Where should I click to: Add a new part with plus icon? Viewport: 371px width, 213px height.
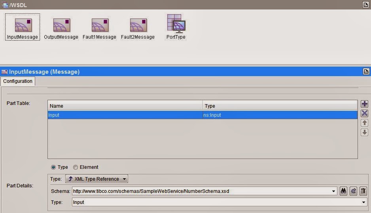pos(364,104)
